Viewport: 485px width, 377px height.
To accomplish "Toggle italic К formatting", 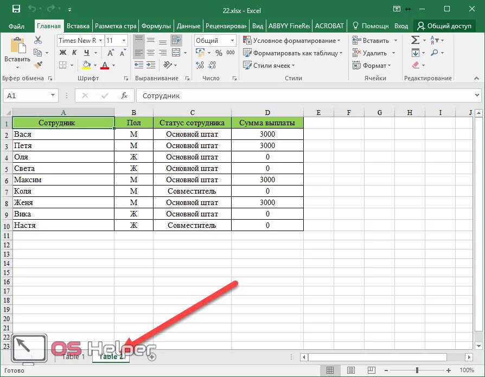I will [x=74, y=53].
